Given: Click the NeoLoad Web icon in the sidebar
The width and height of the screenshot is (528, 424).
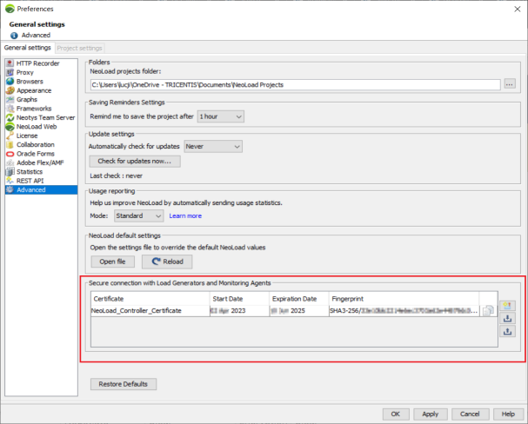Looking at the screenshot, I should (10, 126).
